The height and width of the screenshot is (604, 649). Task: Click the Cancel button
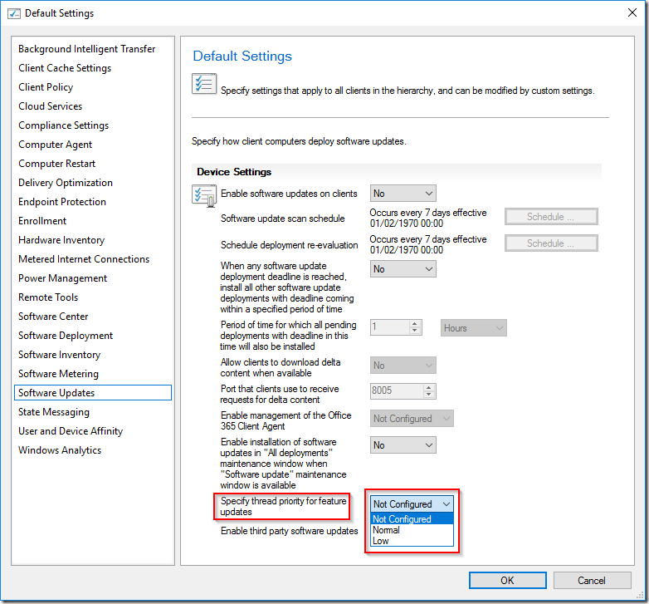tap(592, 581)
